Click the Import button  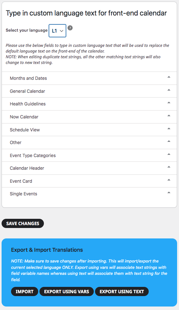24,291
